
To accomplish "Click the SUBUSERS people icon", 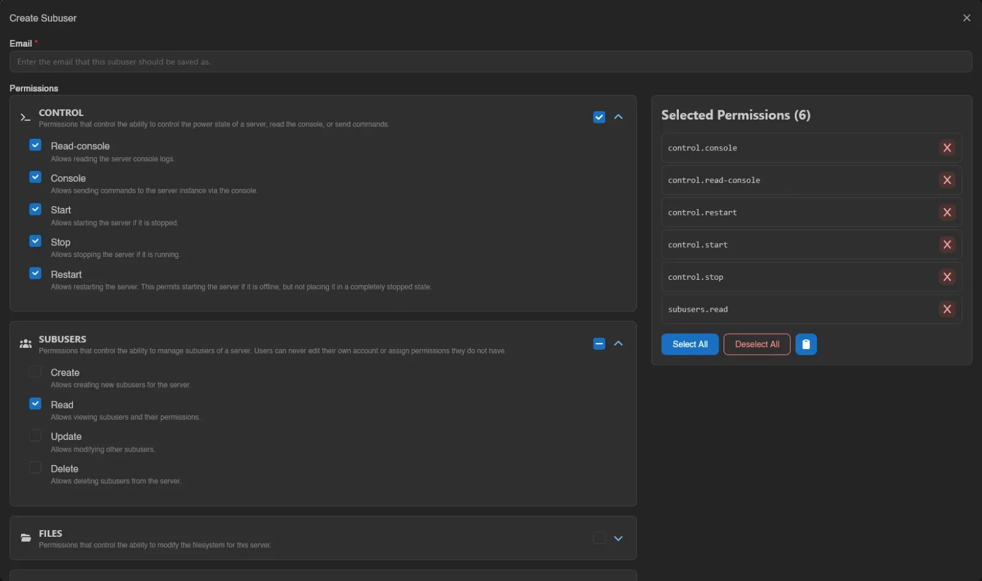I will tap(25, 344).
